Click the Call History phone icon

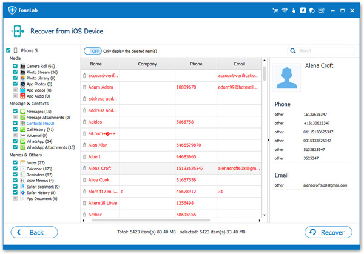click(23, 130)
